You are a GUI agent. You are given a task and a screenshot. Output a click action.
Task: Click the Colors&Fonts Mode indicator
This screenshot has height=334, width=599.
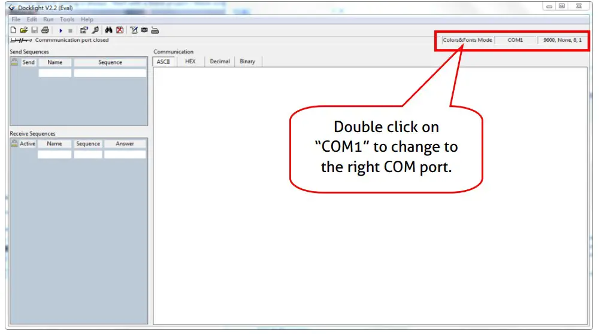click(x=467, y=40)
